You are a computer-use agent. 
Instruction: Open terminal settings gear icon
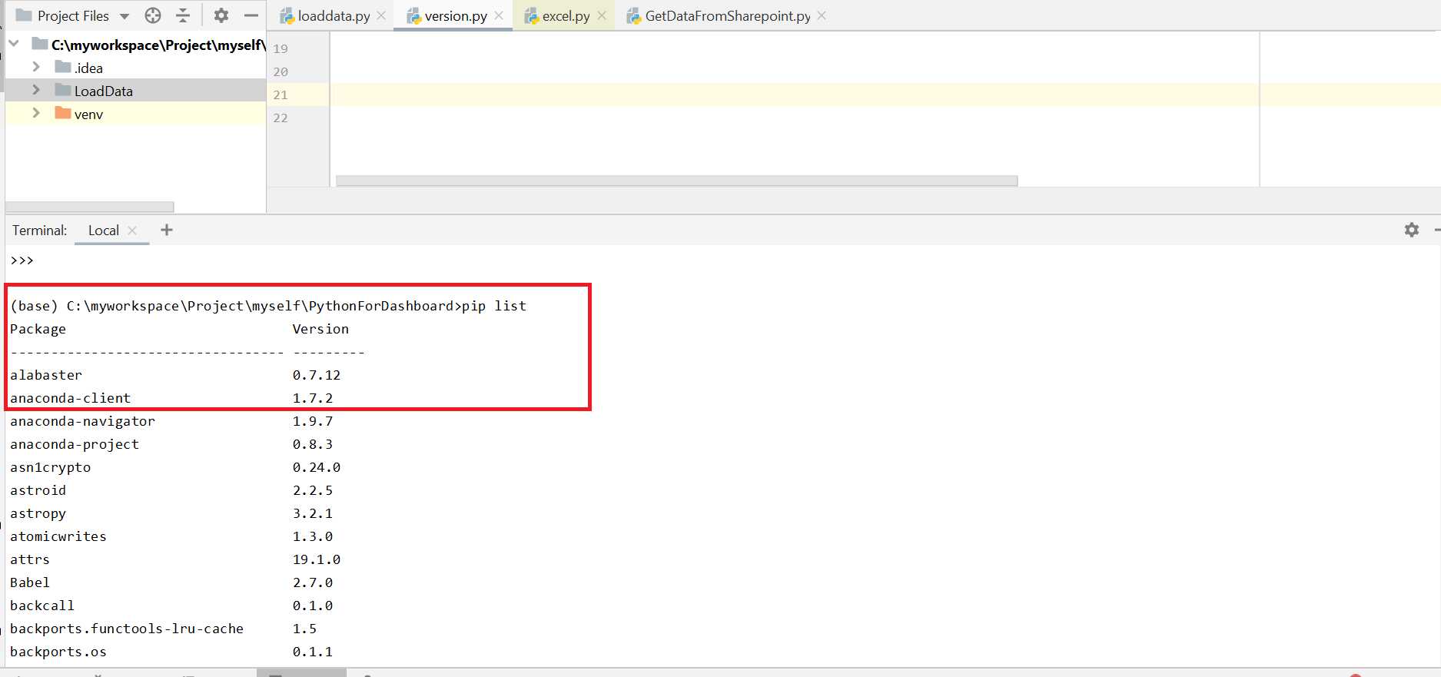pyautogui.click(x=1412, y=230)
